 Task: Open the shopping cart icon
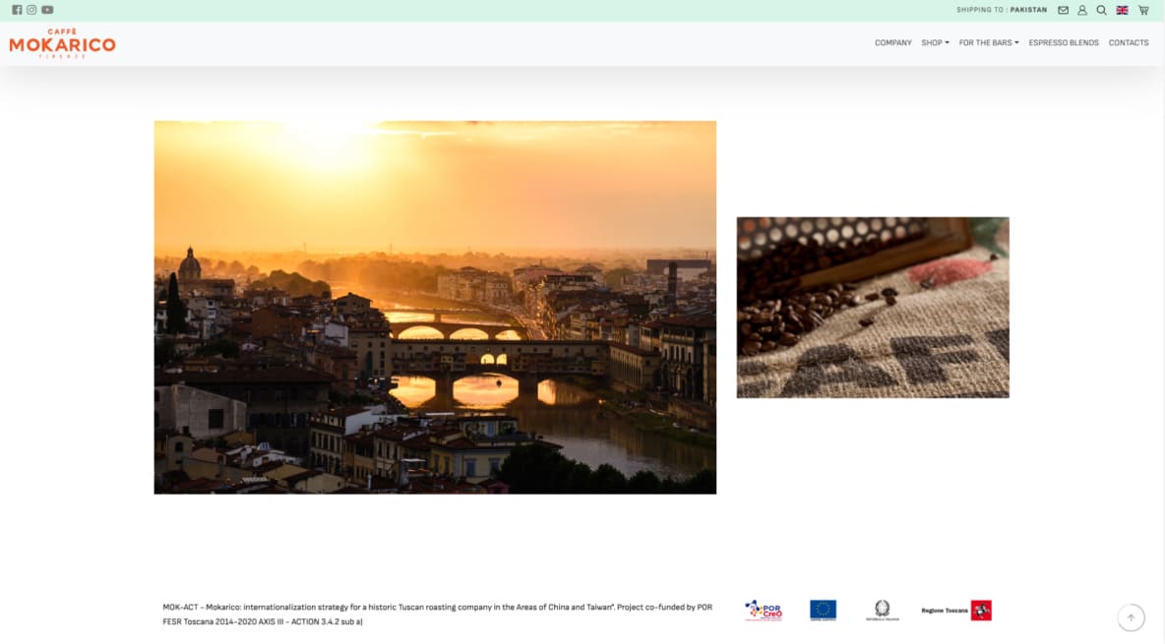(x=1143, y=10)
